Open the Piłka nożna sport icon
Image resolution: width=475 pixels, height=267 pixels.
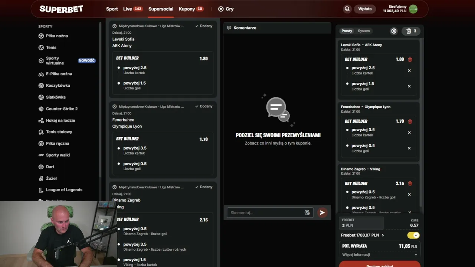tap(41, 36)
